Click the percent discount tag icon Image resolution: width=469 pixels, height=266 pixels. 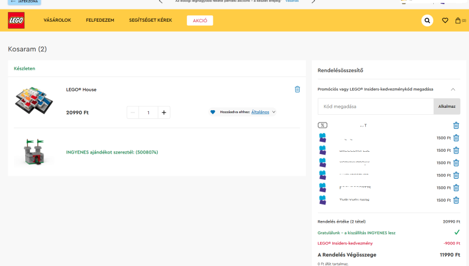point(322,125)
